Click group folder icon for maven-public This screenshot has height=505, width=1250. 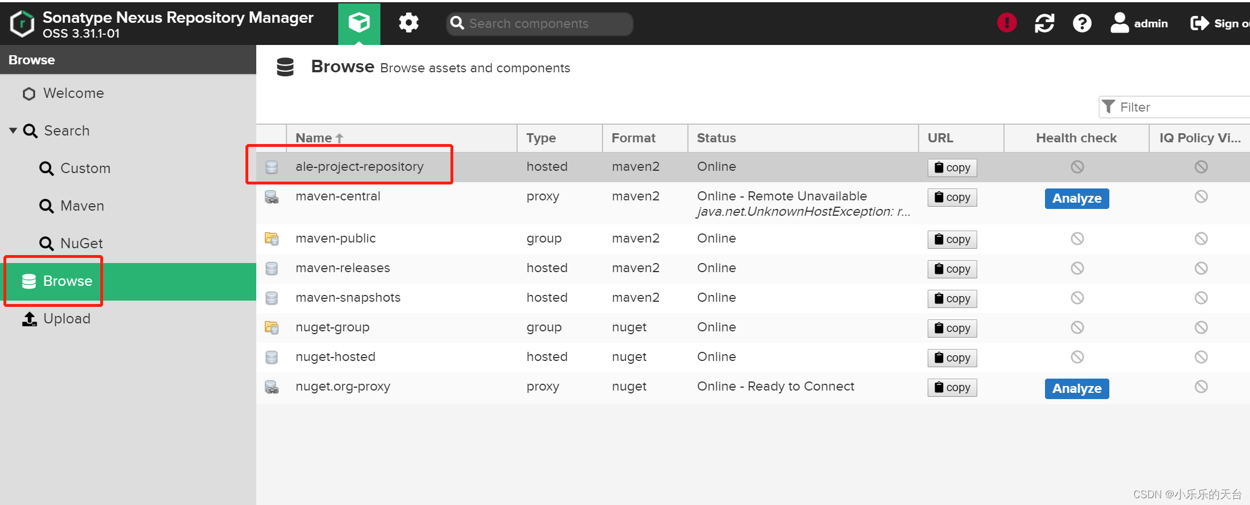click(x=272, y=239)
